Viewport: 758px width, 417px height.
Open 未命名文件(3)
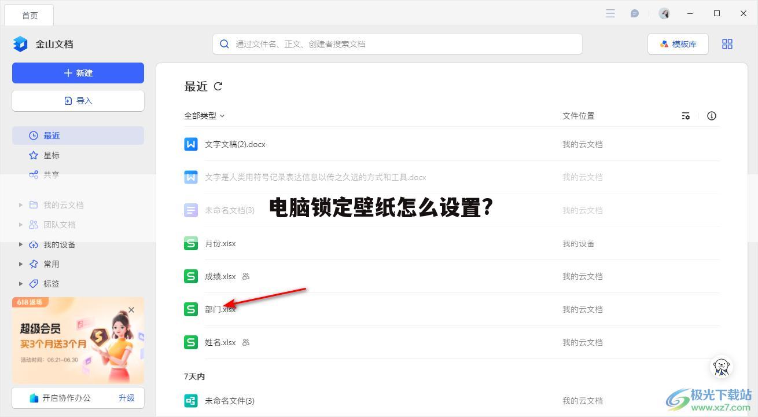pyautogui.click(x=230, y=401)
